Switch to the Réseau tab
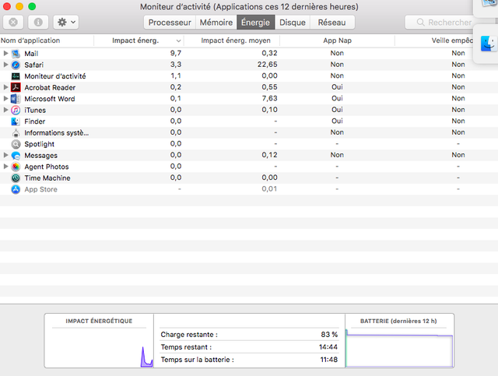 tap(332, 23)
